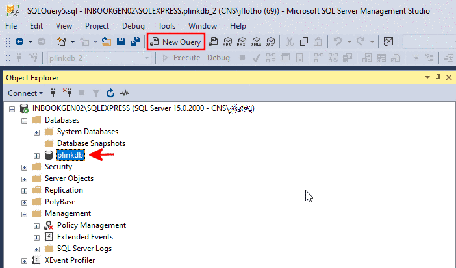
Task: Collapse the INBOOKGEN02\SQLEXPRESS server node
Action: click(x=12, y=109)
